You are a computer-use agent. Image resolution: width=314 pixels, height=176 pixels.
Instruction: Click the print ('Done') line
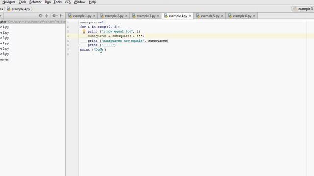pos(93,50)
